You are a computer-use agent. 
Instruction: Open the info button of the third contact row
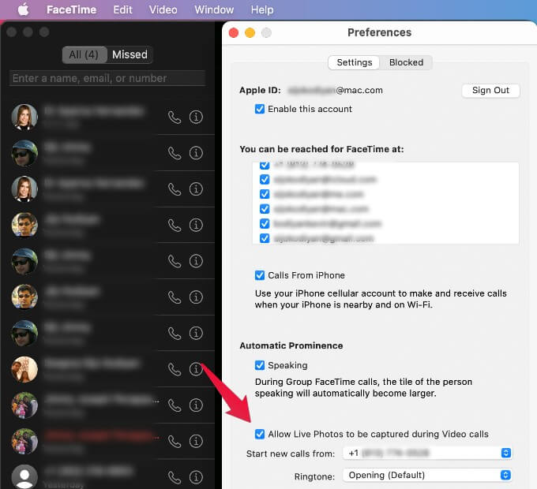pos(196,189)
